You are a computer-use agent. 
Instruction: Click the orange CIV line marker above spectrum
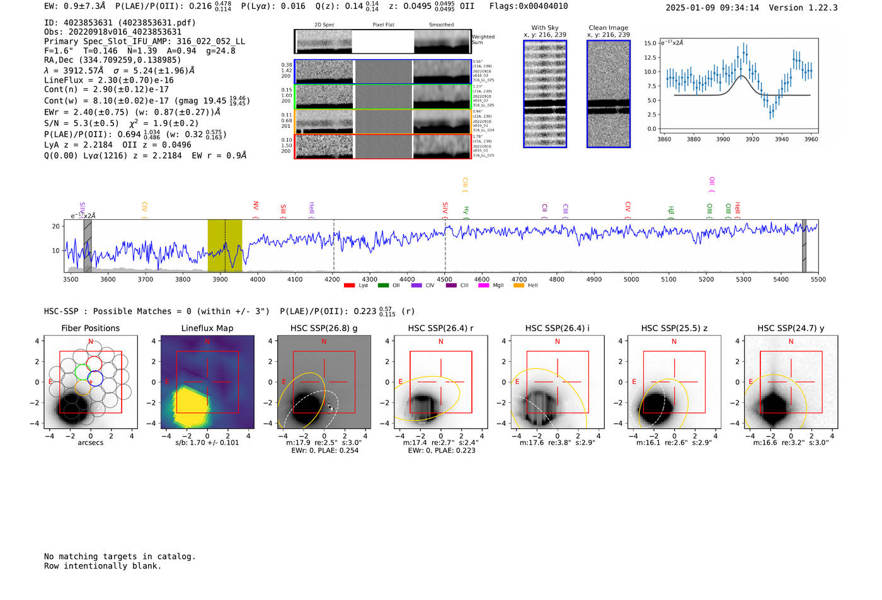click(144, 210)
